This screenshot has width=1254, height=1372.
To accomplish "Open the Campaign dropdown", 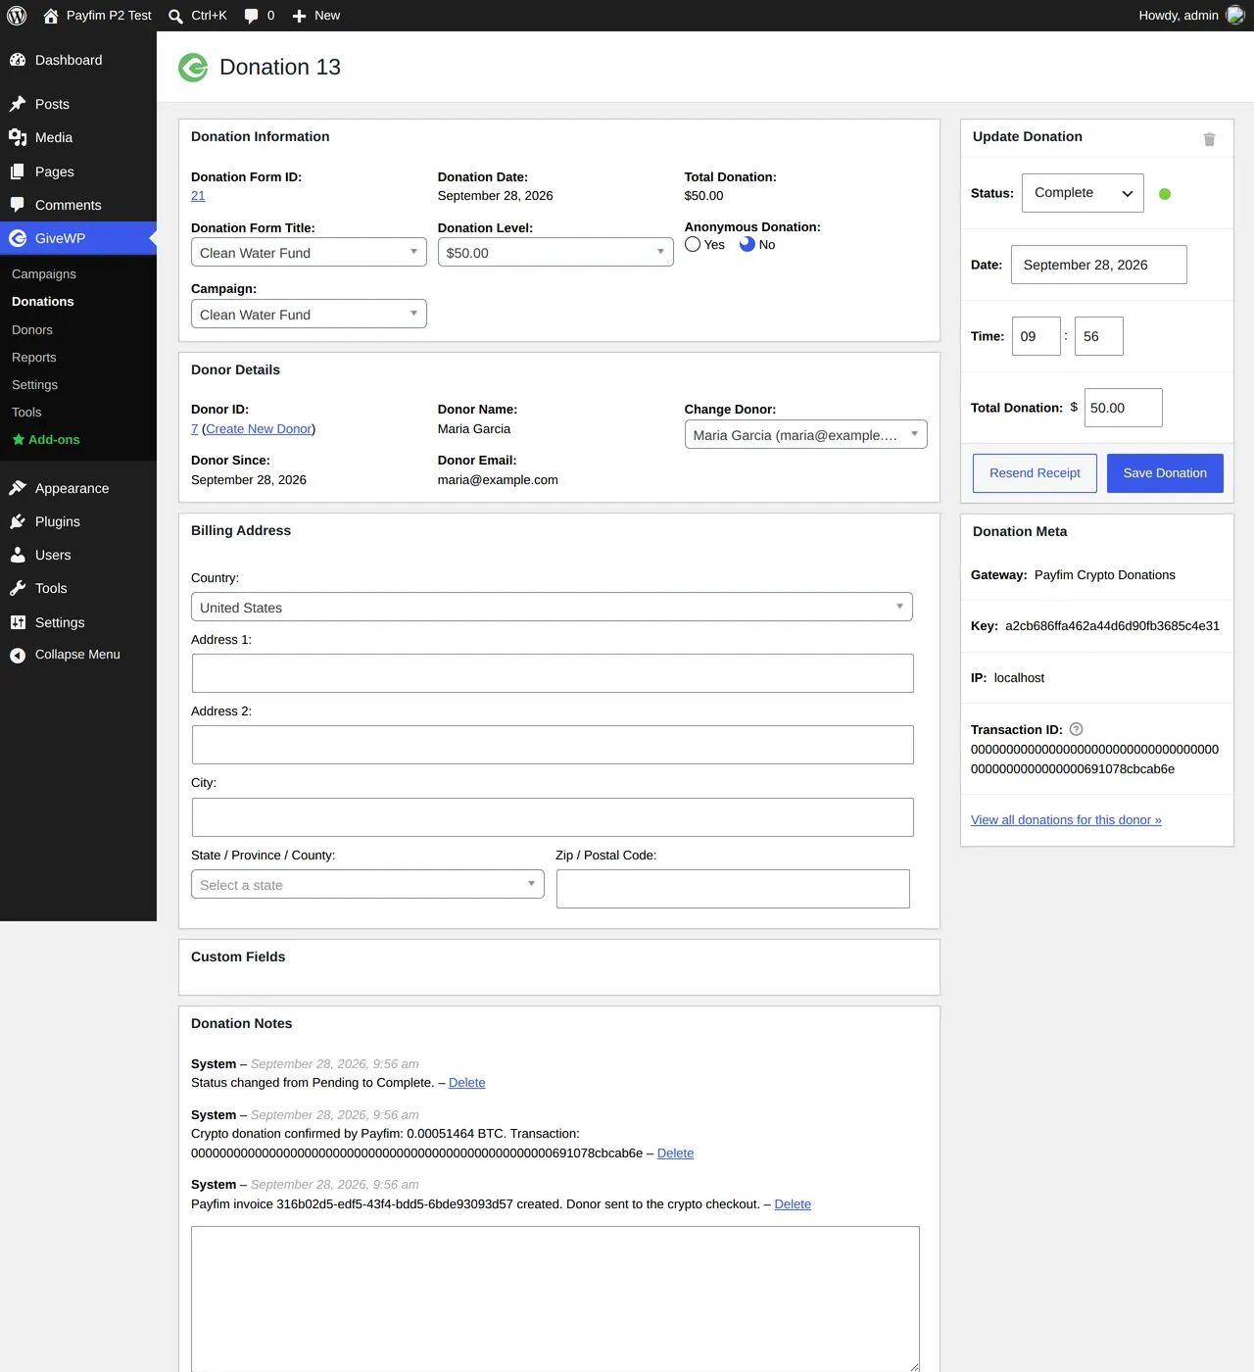I will (309, 314).
